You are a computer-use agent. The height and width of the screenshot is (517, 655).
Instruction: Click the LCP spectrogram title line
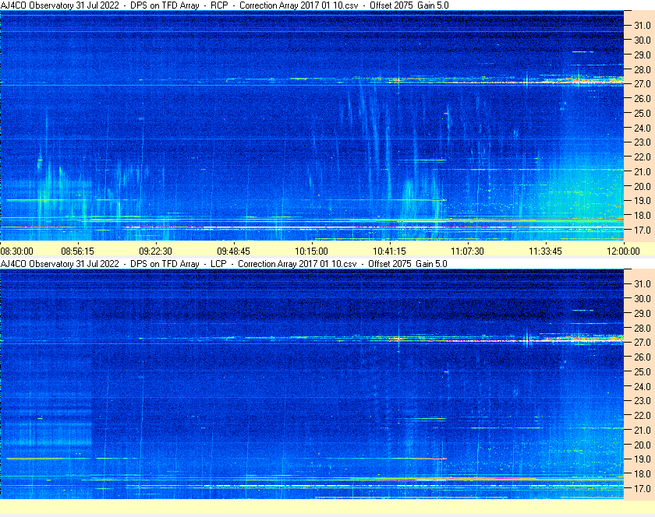[x=224, y=264]
